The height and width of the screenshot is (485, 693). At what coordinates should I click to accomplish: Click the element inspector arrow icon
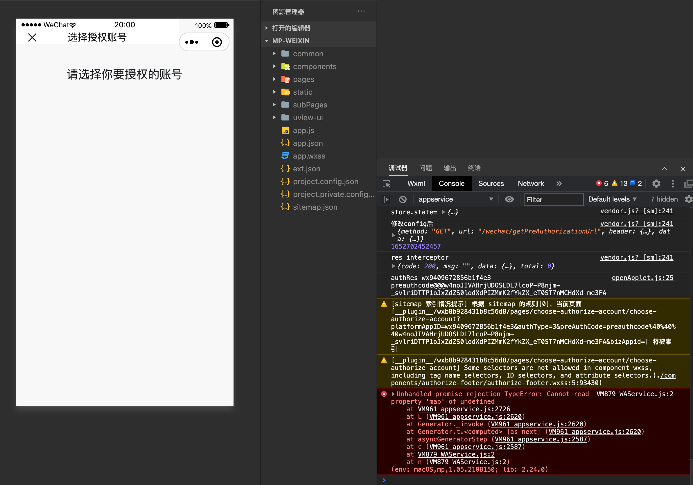[x=386, y=184]
